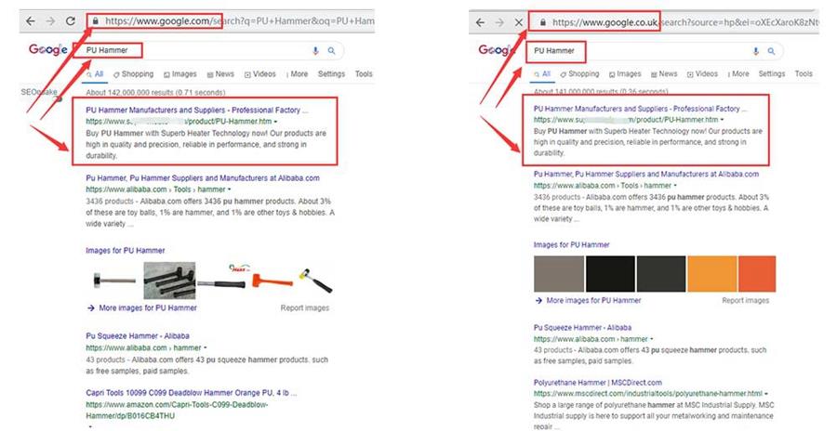Switch to the Shopping tab on google.com

134,74
